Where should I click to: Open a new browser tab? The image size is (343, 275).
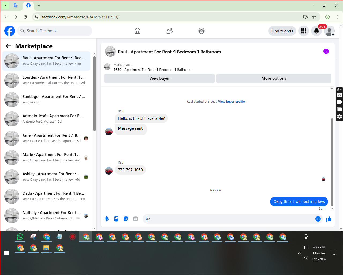coord(39,5)
